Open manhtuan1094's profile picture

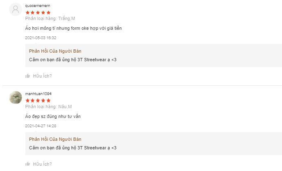(16, 97)
